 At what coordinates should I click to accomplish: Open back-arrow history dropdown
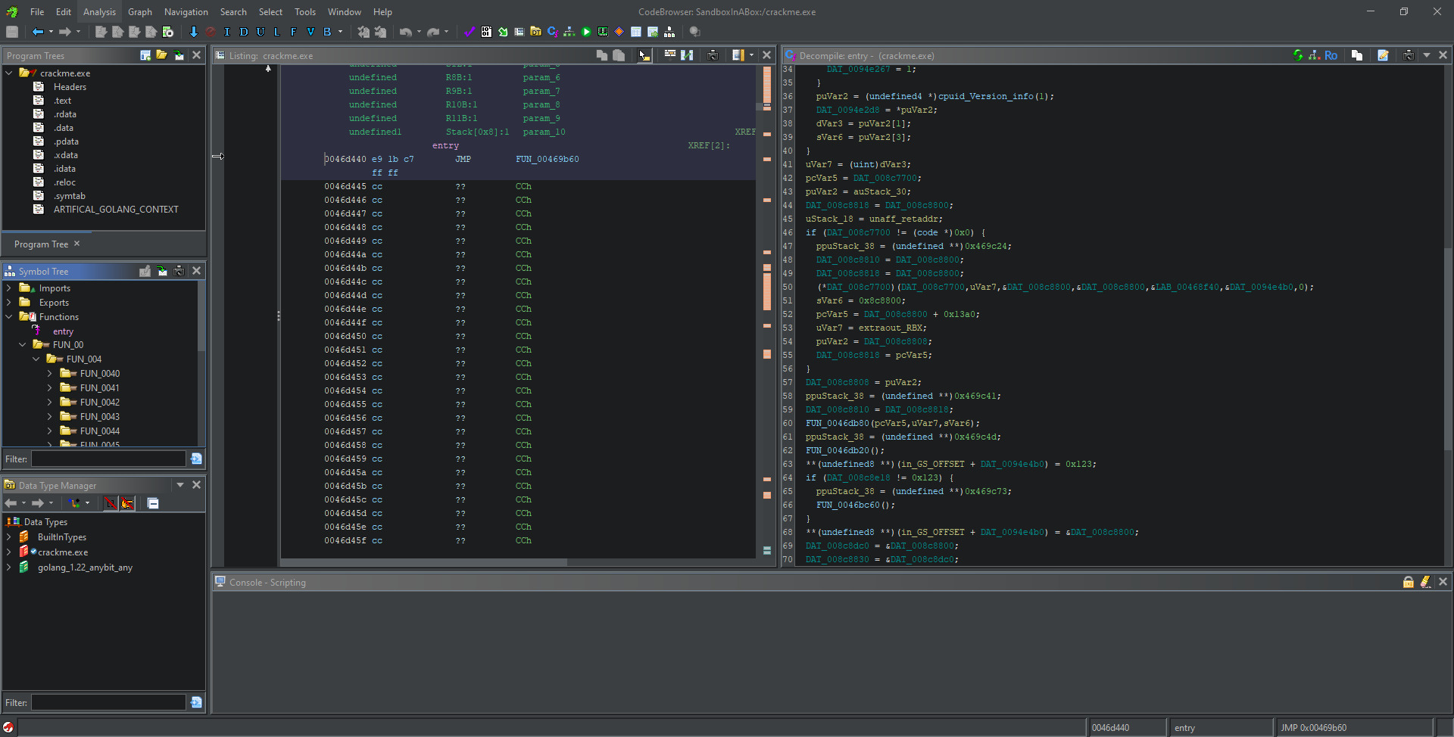[51, 32]
